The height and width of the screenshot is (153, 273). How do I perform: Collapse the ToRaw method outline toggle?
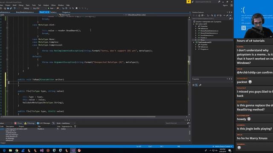click(7, 79)
